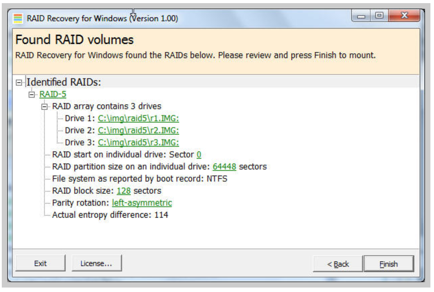Select the 'File system as reported by boot record: NTFS' row
This screenshot has width=434, height=292.
(139, 179)
